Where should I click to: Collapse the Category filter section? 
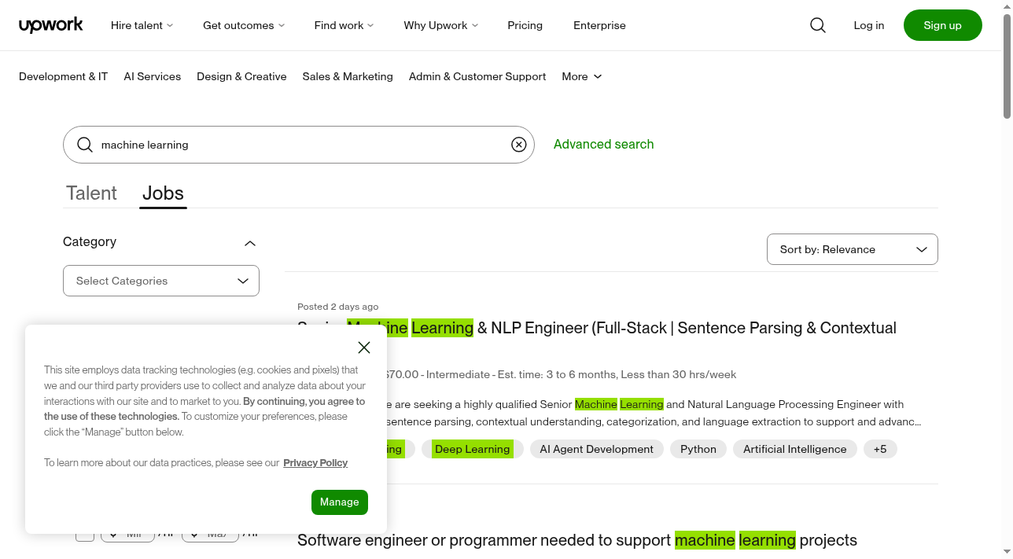coord(250,243)
